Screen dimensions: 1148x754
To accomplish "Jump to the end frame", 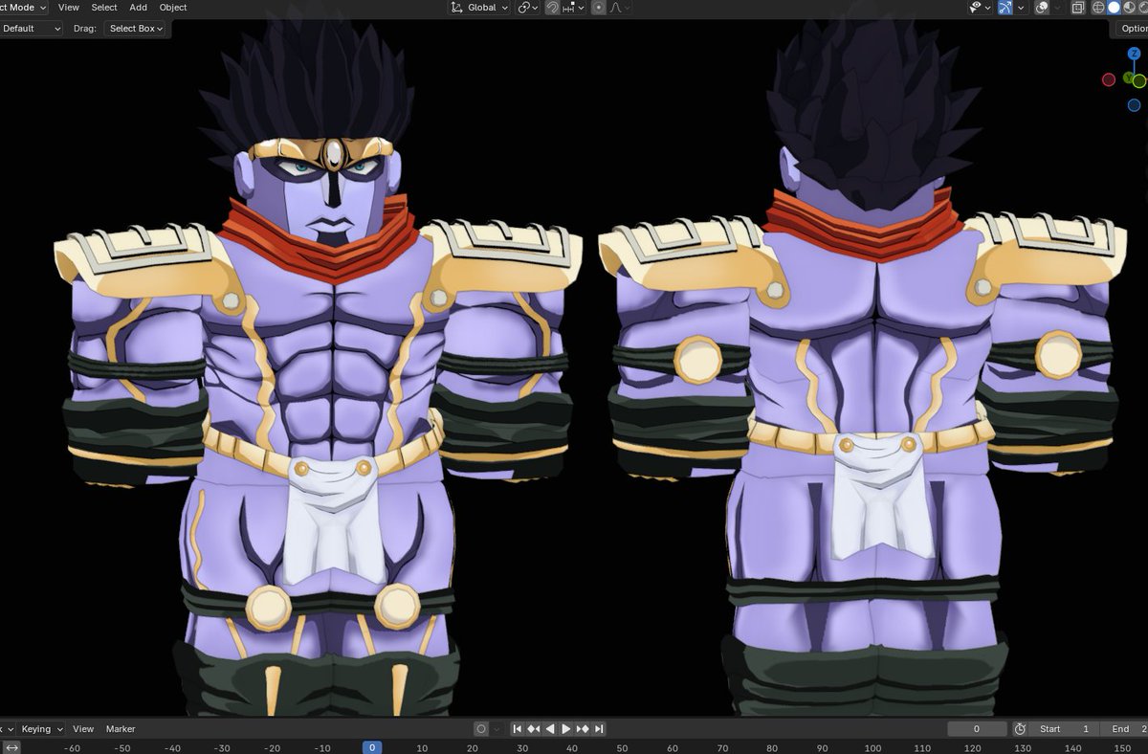I will (x=599, y=729).
